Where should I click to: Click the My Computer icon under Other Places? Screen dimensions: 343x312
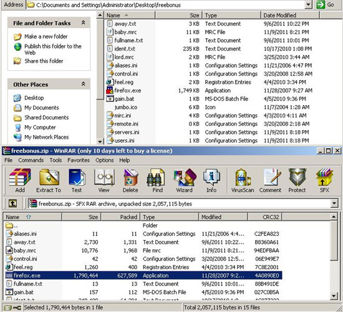click(17, 128)
